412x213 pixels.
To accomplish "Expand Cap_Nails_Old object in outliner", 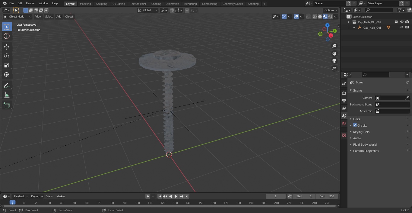I will (354, 27).
